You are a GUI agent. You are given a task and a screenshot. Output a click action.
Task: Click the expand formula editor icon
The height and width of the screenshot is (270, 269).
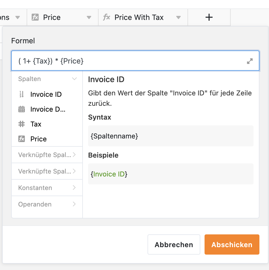click(250, 61)
